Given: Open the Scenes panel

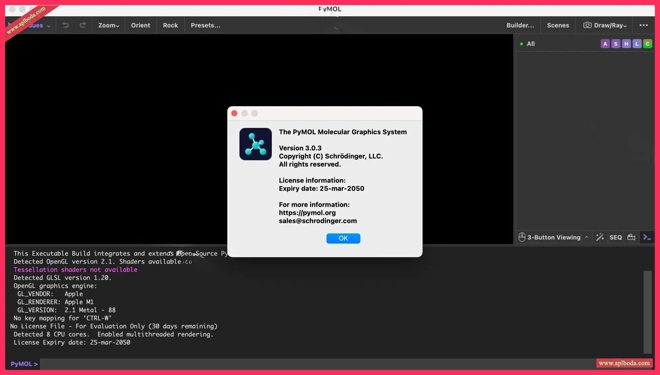Looking at the screenshot, I should click(x=558, y=25).
